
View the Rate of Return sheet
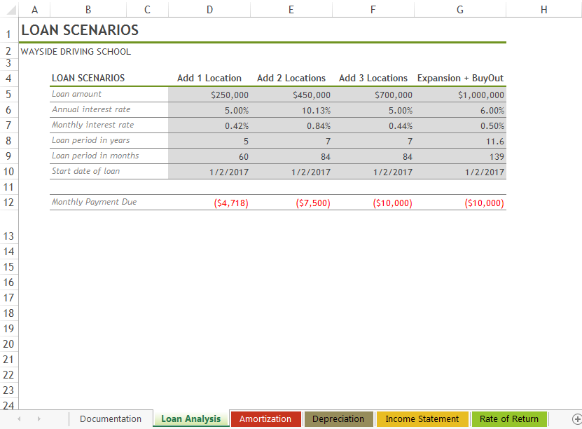[x=509, y=418]
